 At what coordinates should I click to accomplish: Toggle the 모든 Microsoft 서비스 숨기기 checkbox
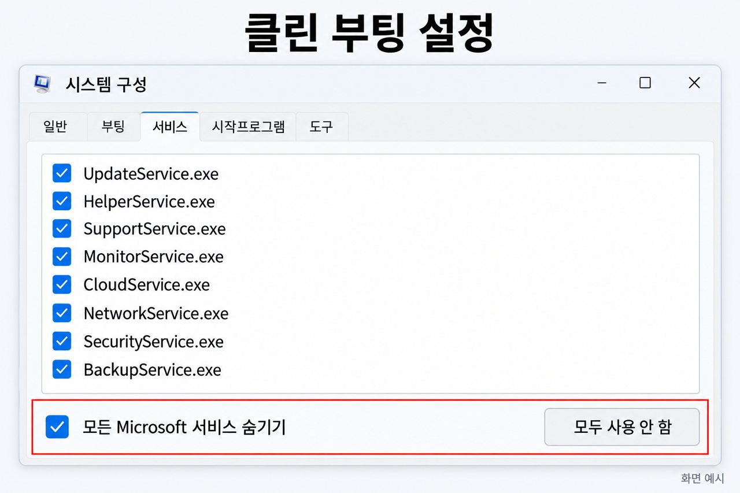coord(57,427)
